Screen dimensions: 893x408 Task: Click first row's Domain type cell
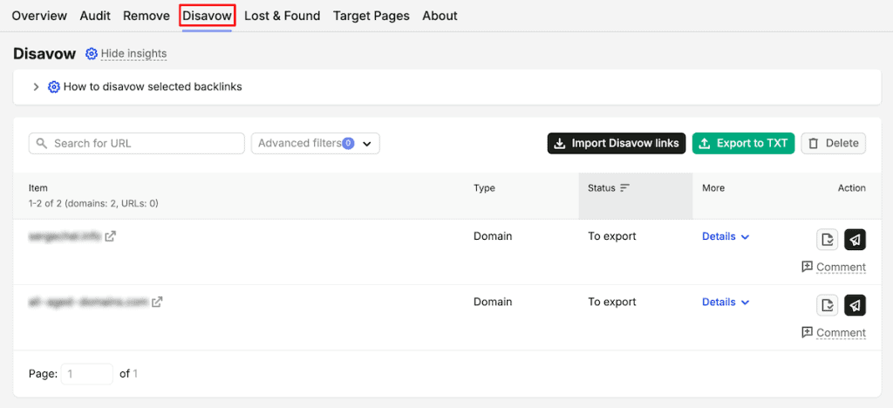click(493, 236)
